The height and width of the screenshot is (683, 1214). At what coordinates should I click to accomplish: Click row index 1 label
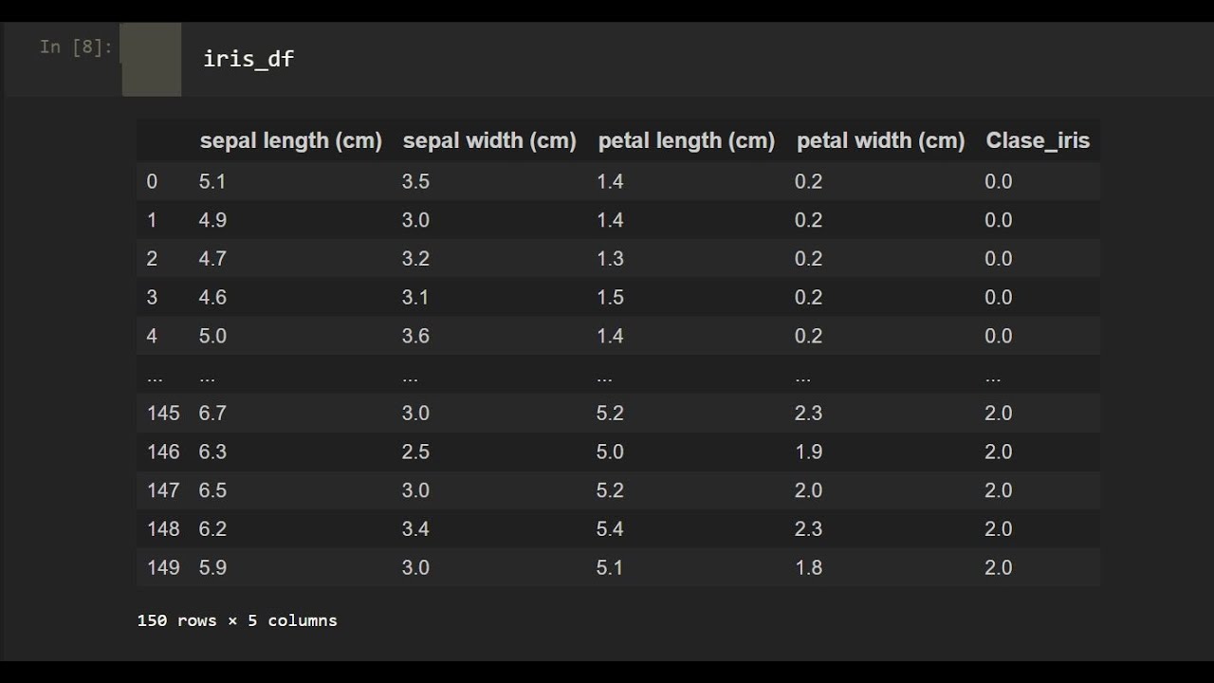[153, 220]
